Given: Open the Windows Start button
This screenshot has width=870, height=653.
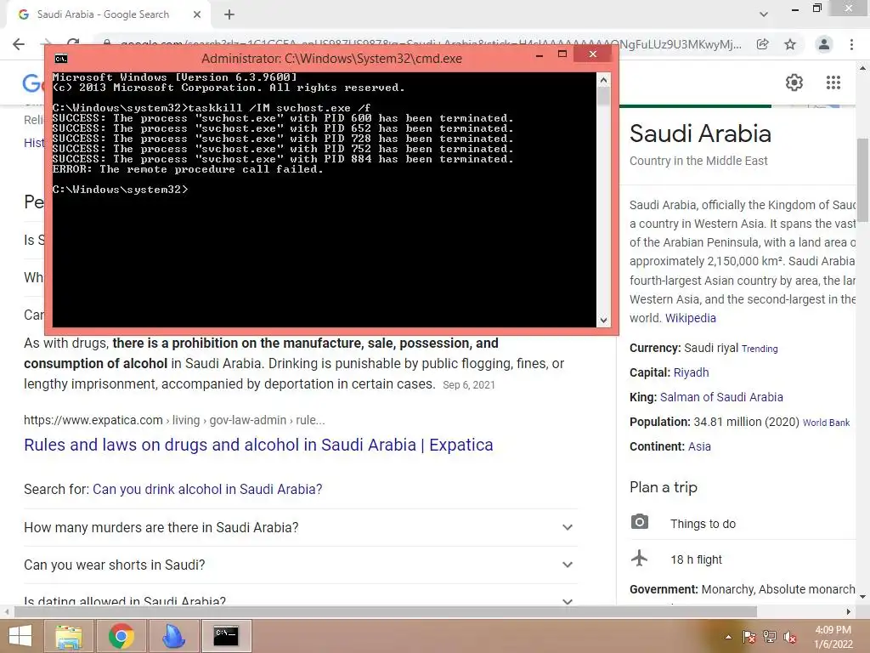Looking at the screenshot, I should point(20,636).
